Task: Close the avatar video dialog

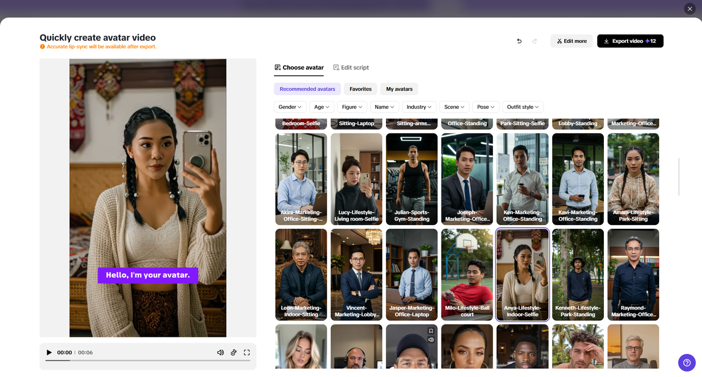Action: [x=690, y=9]
